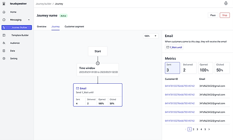Viewport: 233px width, 140px height.
Task: Switch to Customer segment tab
Action: 74,27
